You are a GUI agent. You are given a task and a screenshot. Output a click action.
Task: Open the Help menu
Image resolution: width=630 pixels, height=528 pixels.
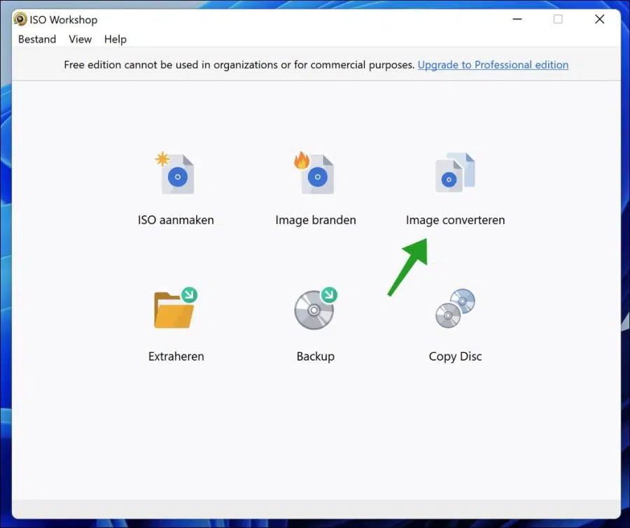tap(115, 39)
